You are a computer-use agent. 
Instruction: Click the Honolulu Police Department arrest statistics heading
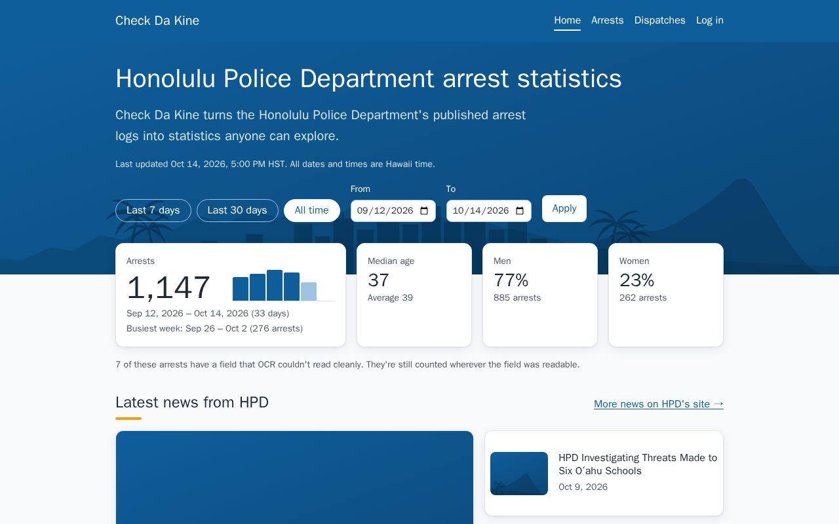click(368, 79)
